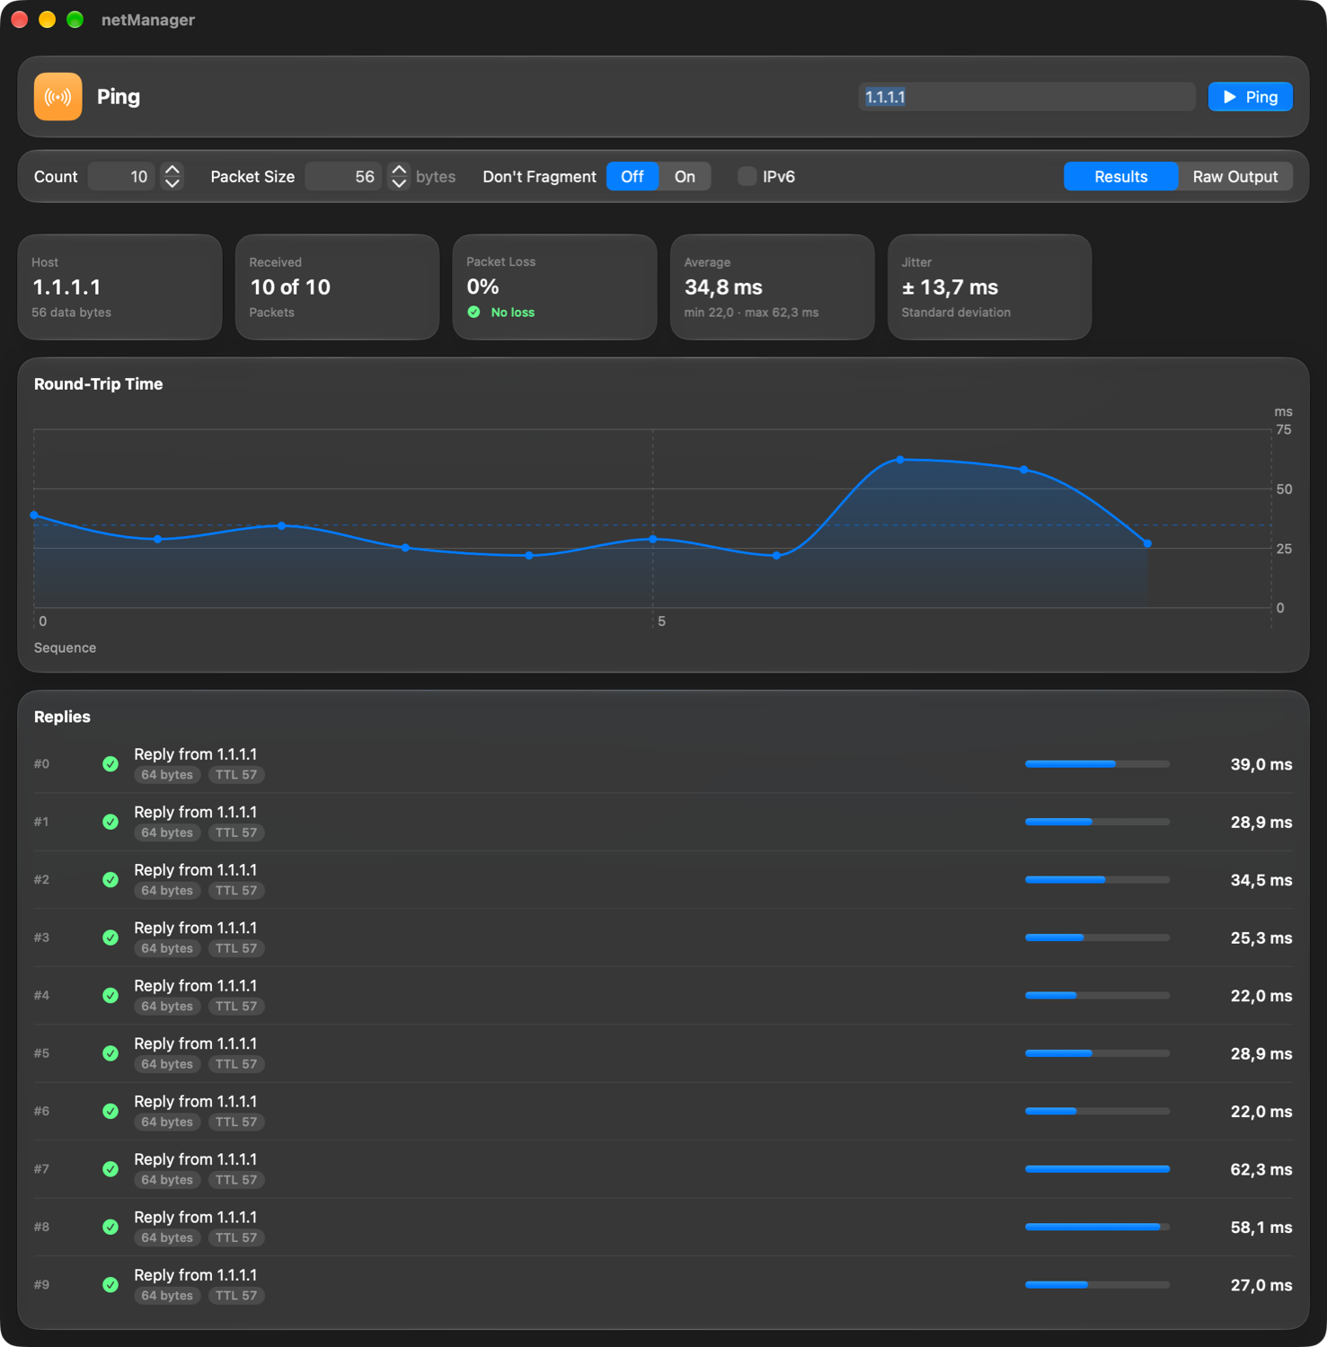
Task: Click the Round-Trip Time heading
Action: tap(99, 384)
